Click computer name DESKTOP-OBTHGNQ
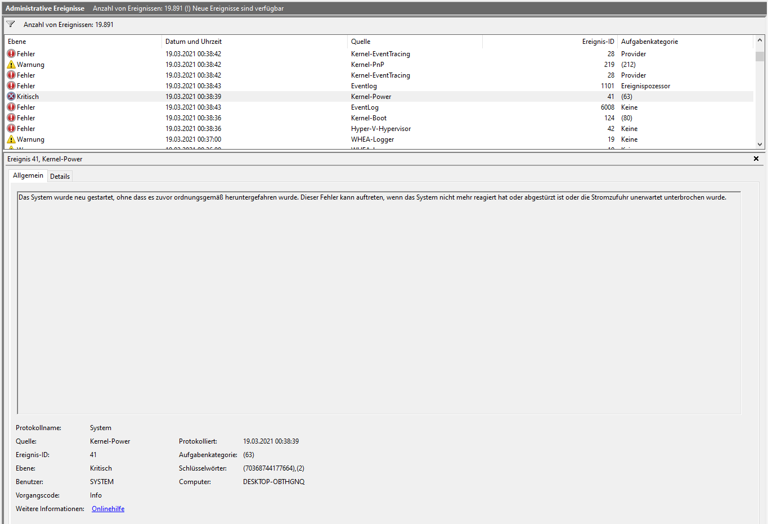Screen dimensions: 768x524 click(x=273, y=482)
